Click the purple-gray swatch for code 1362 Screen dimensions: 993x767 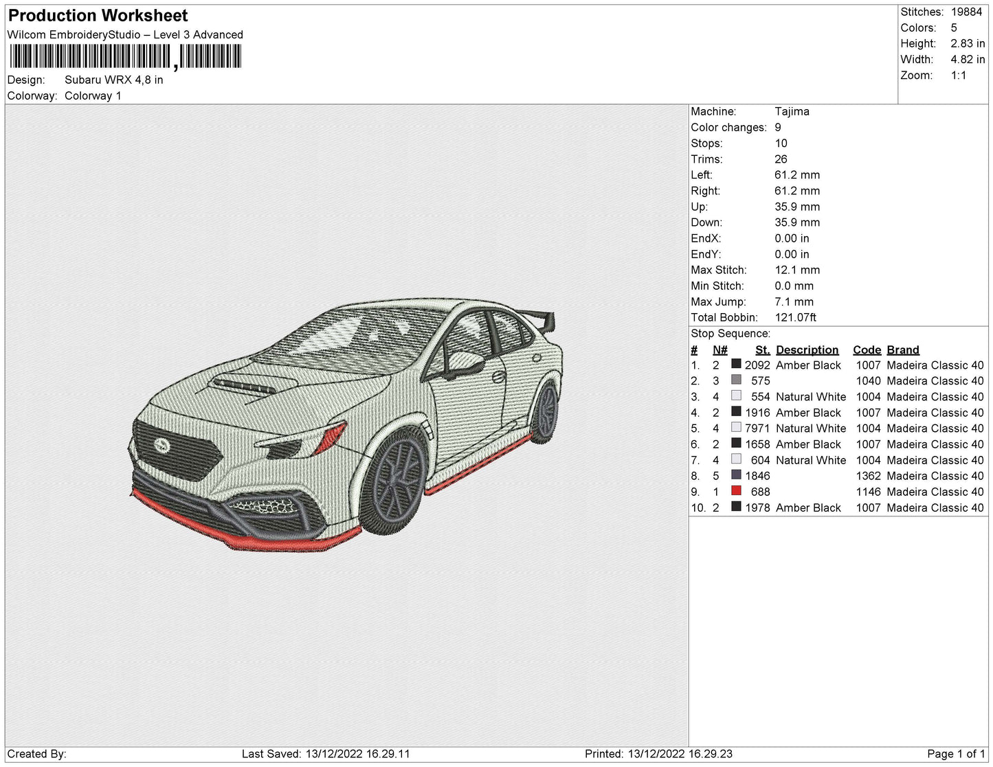tap(736, 474)
